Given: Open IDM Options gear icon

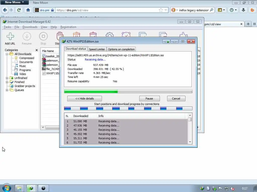Looking at the screenshot, I should click(110, 34).
